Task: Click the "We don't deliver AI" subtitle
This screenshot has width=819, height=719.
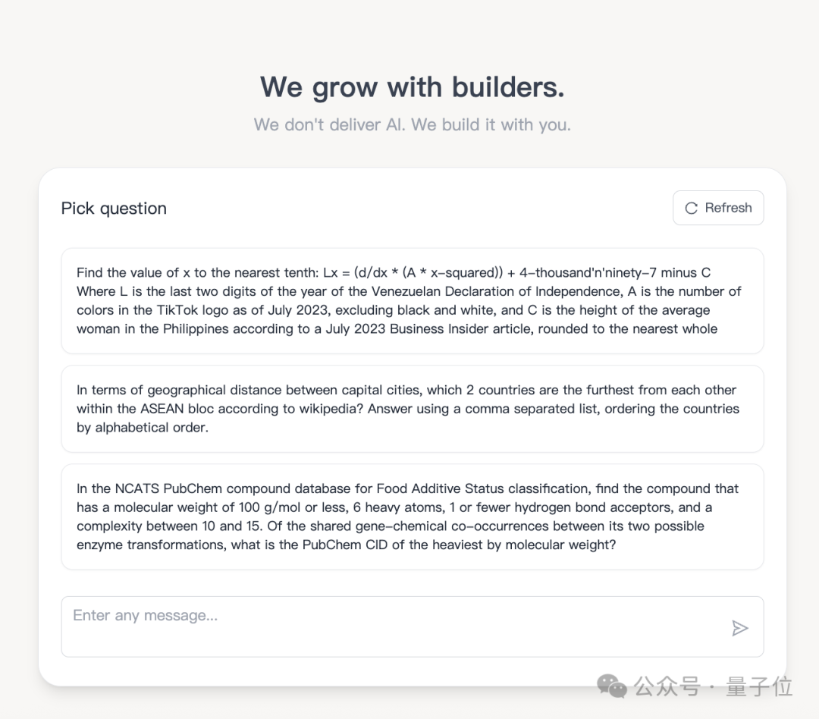Action: tap(413, 125)
